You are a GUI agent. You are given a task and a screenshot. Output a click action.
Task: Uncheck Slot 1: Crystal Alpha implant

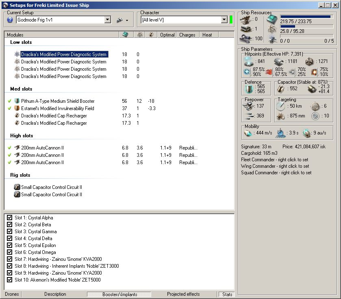[10, 218]
